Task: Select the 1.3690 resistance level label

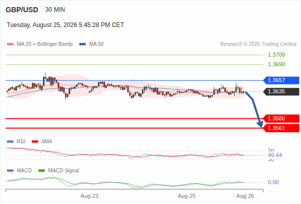Action: coord(276,64)
